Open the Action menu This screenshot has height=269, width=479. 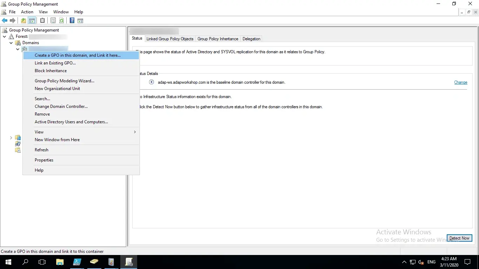(27, 12)
